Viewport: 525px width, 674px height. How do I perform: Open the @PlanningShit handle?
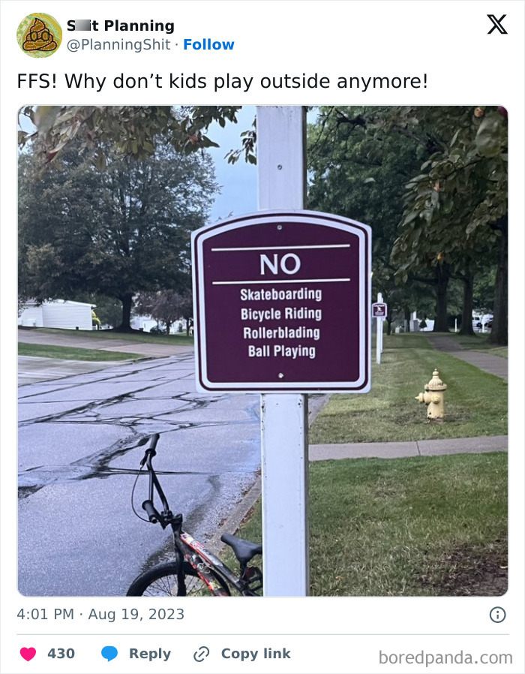tap(118, 44)
